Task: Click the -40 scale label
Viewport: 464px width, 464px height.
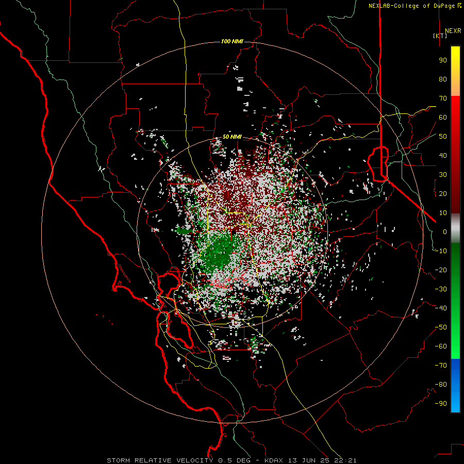Action: point(441,308)
